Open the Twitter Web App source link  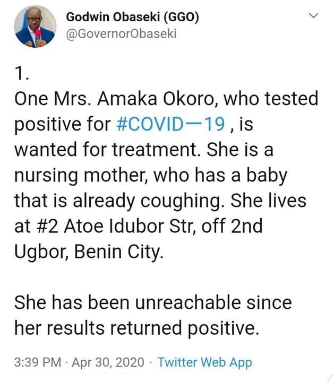tap(204, 362)
